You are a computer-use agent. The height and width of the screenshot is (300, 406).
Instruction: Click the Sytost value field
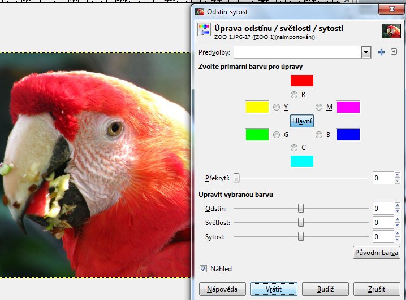tap(383, 236)
